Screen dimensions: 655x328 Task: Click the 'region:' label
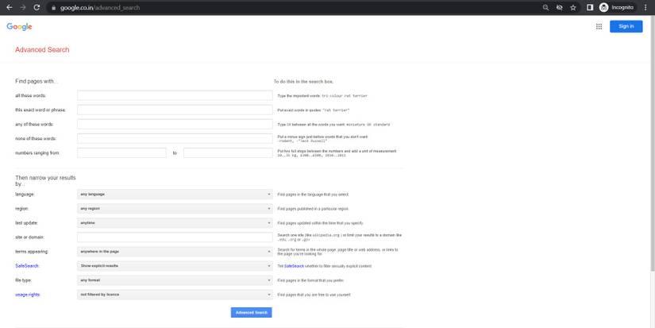click(22, 209)
